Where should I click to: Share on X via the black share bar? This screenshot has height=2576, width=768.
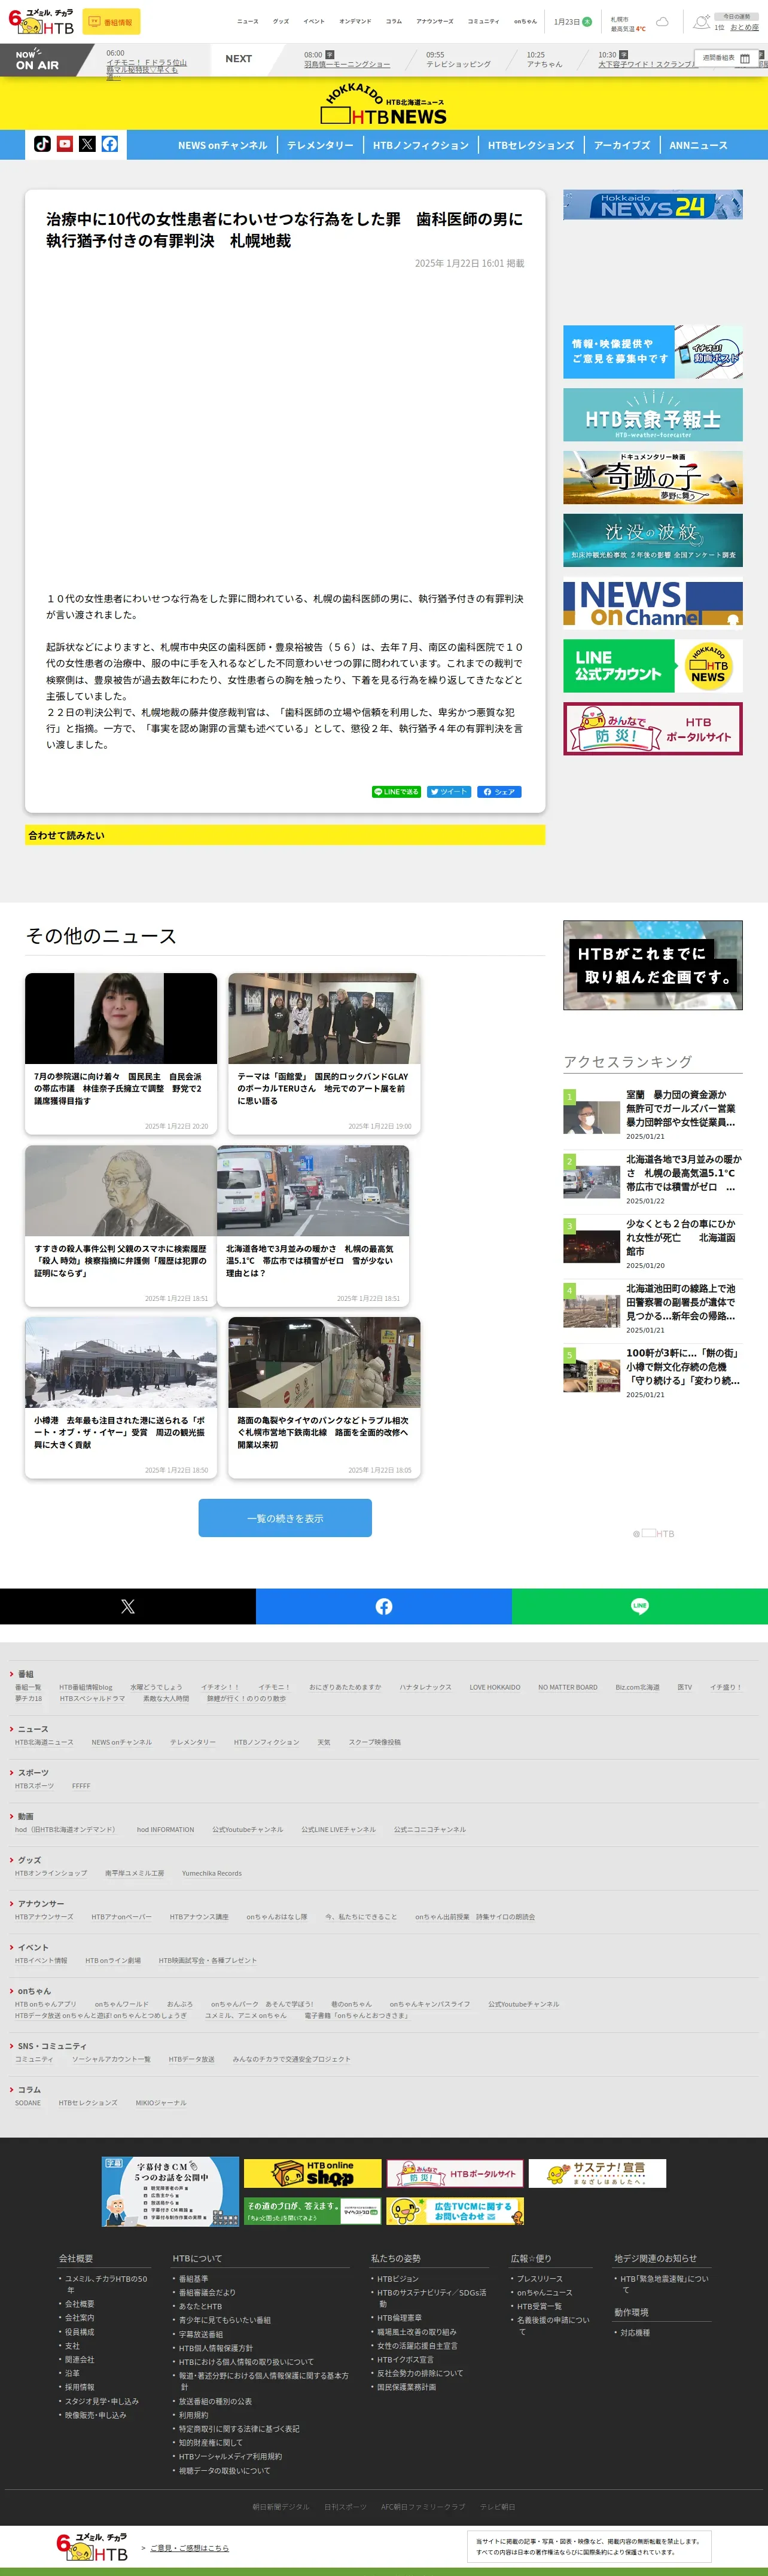[x=128, y=1606]
